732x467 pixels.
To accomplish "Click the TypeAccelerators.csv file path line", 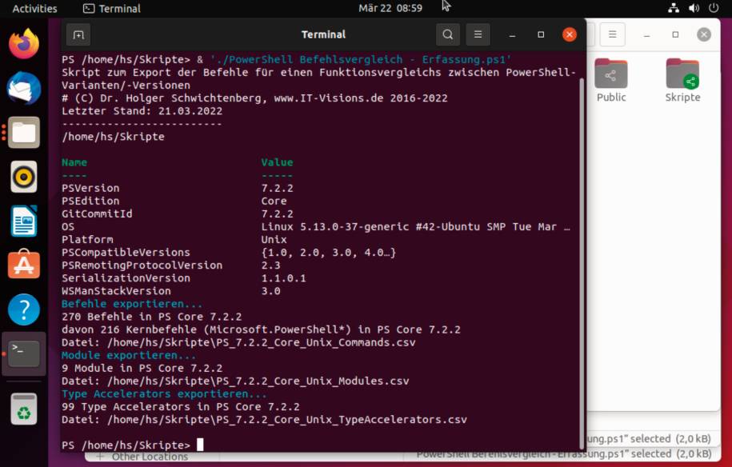I will (x=264, y=419).
